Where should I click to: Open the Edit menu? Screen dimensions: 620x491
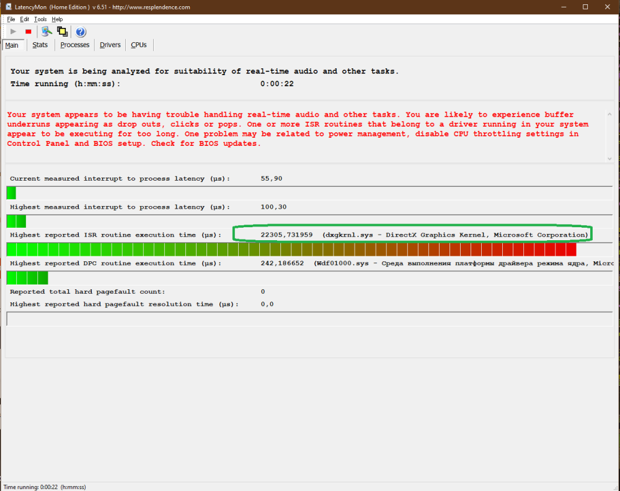coord(25,19)
